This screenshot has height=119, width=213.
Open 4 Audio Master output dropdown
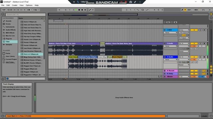(184, 65)
